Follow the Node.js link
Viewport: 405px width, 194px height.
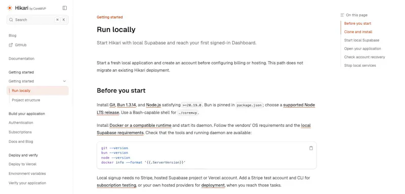click(x=153, y=105)
